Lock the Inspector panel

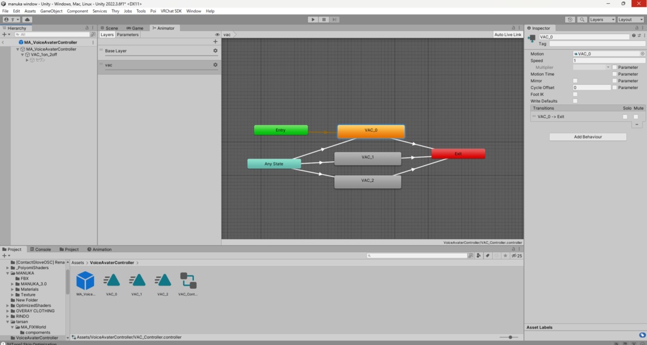tap(637, 28)
